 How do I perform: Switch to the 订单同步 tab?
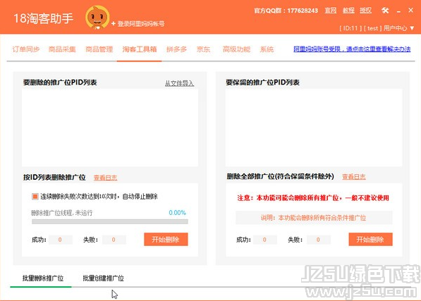click(26, 49)
